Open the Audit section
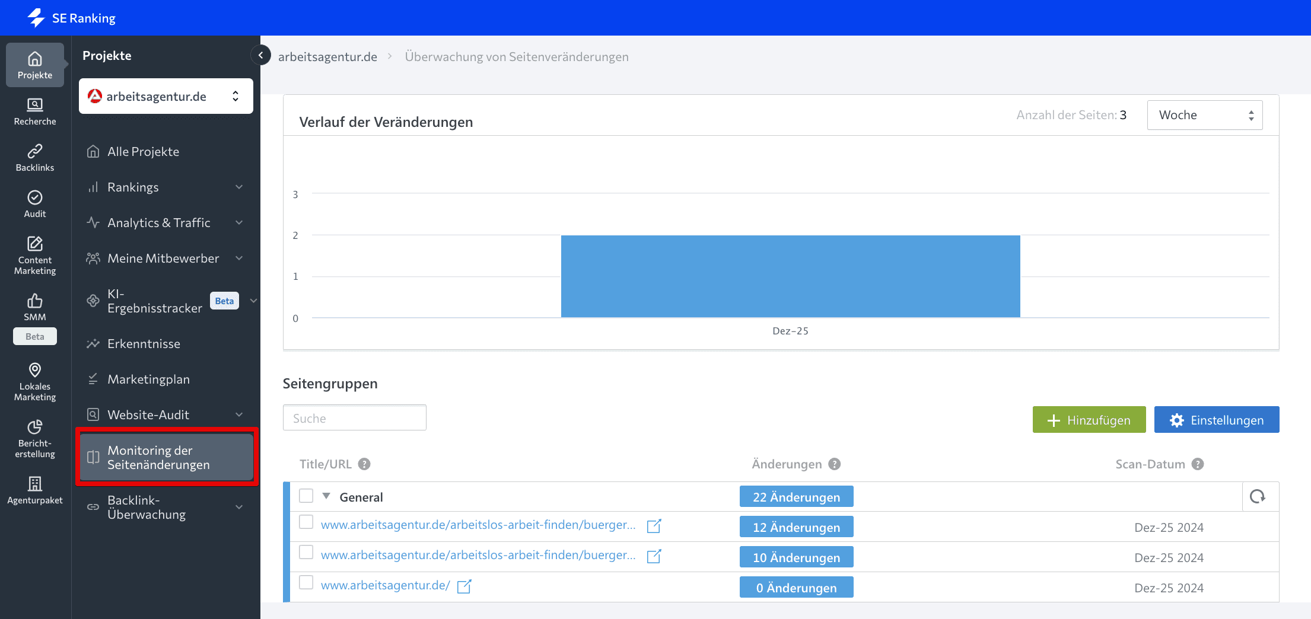Image resolution: width=1311 pixels, height=619 pixels. (x=35, y=204)
